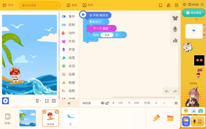Select 屏幕1 screen item

(x=8, y=119)
